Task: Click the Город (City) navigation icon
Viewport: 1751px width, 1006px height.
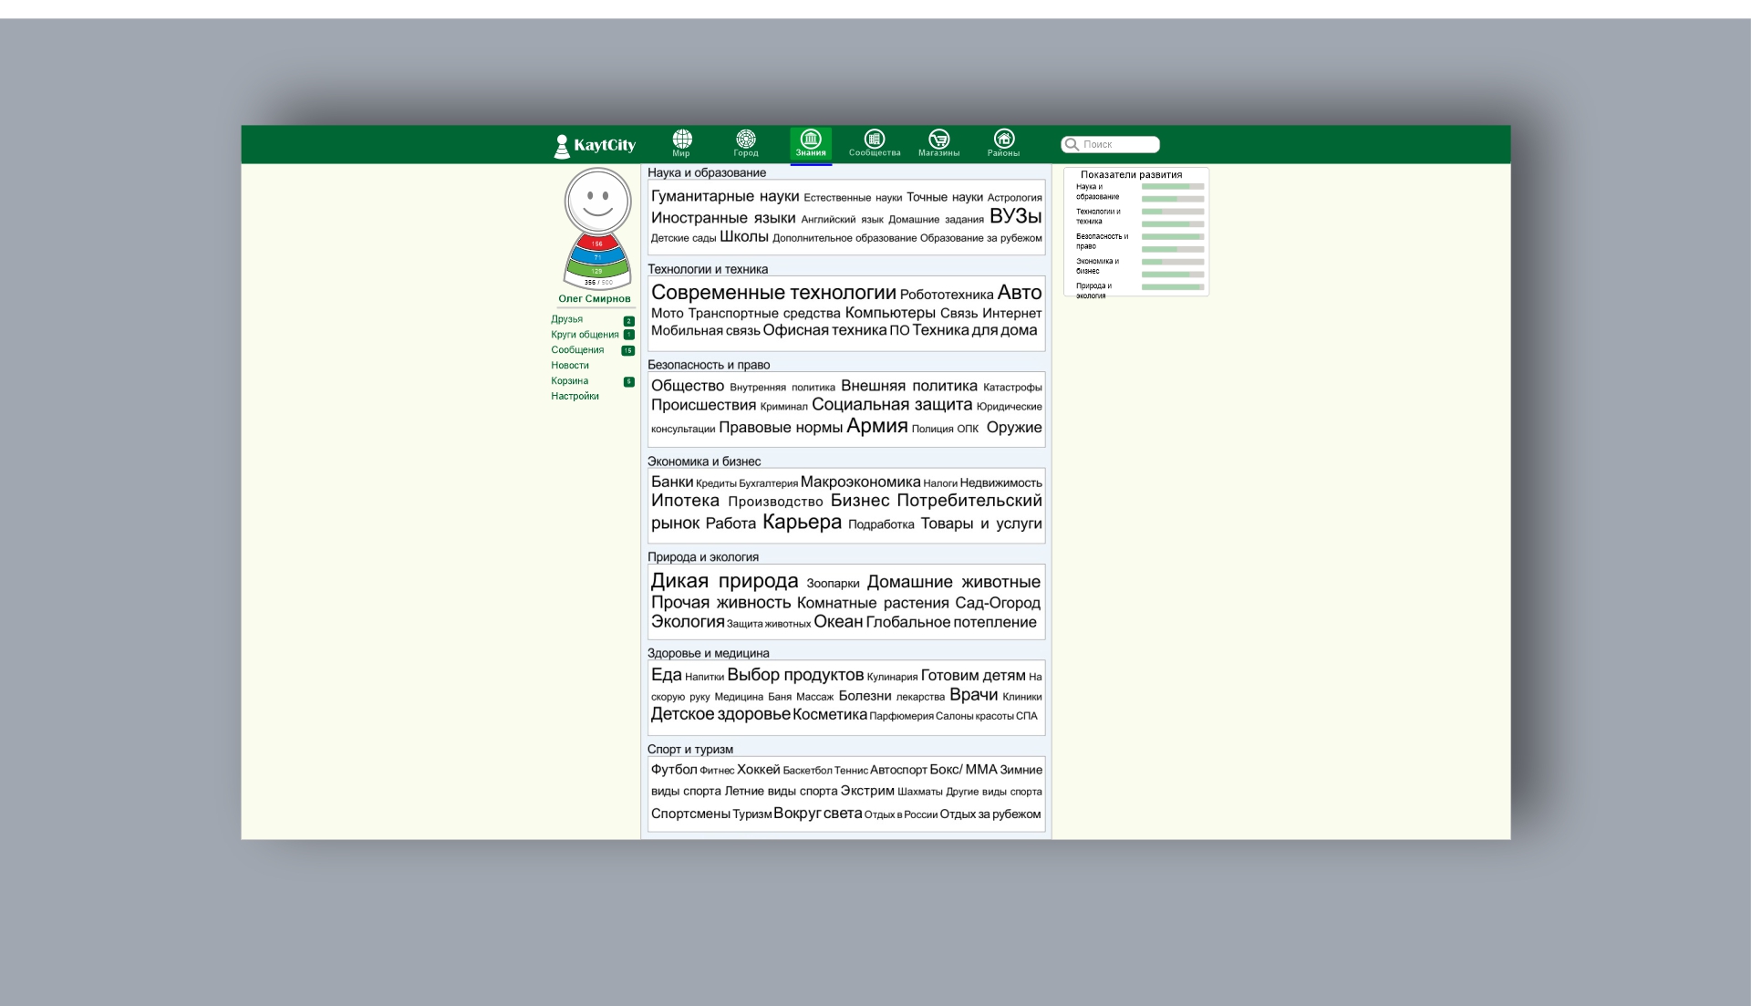Action: [748, 142]
